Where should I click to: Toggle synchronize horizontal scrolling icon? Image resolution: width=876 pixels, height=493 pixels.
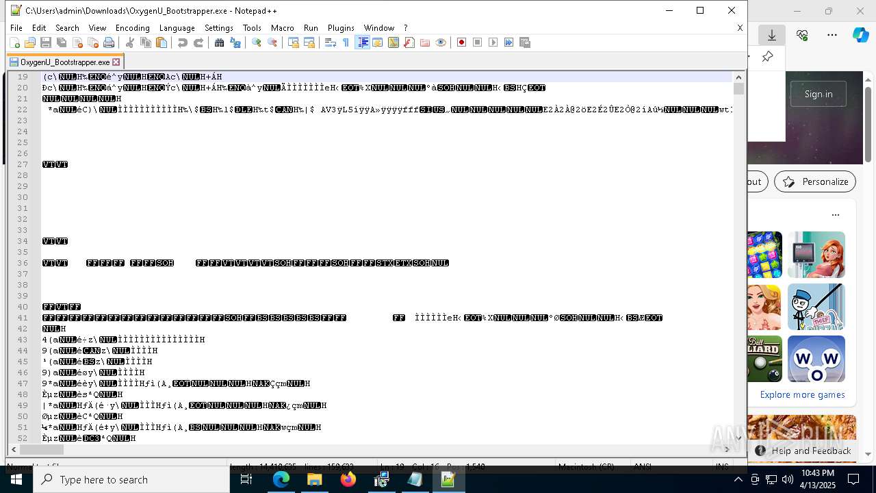click(309, 42)
